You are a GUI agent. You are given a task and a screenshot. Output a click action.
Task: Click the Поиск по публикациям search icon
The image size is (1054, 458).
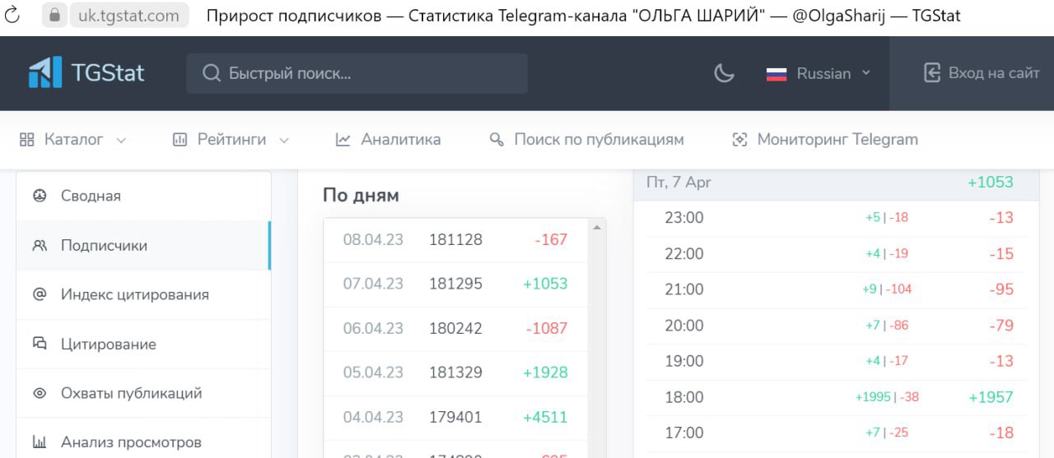[497, 140]
